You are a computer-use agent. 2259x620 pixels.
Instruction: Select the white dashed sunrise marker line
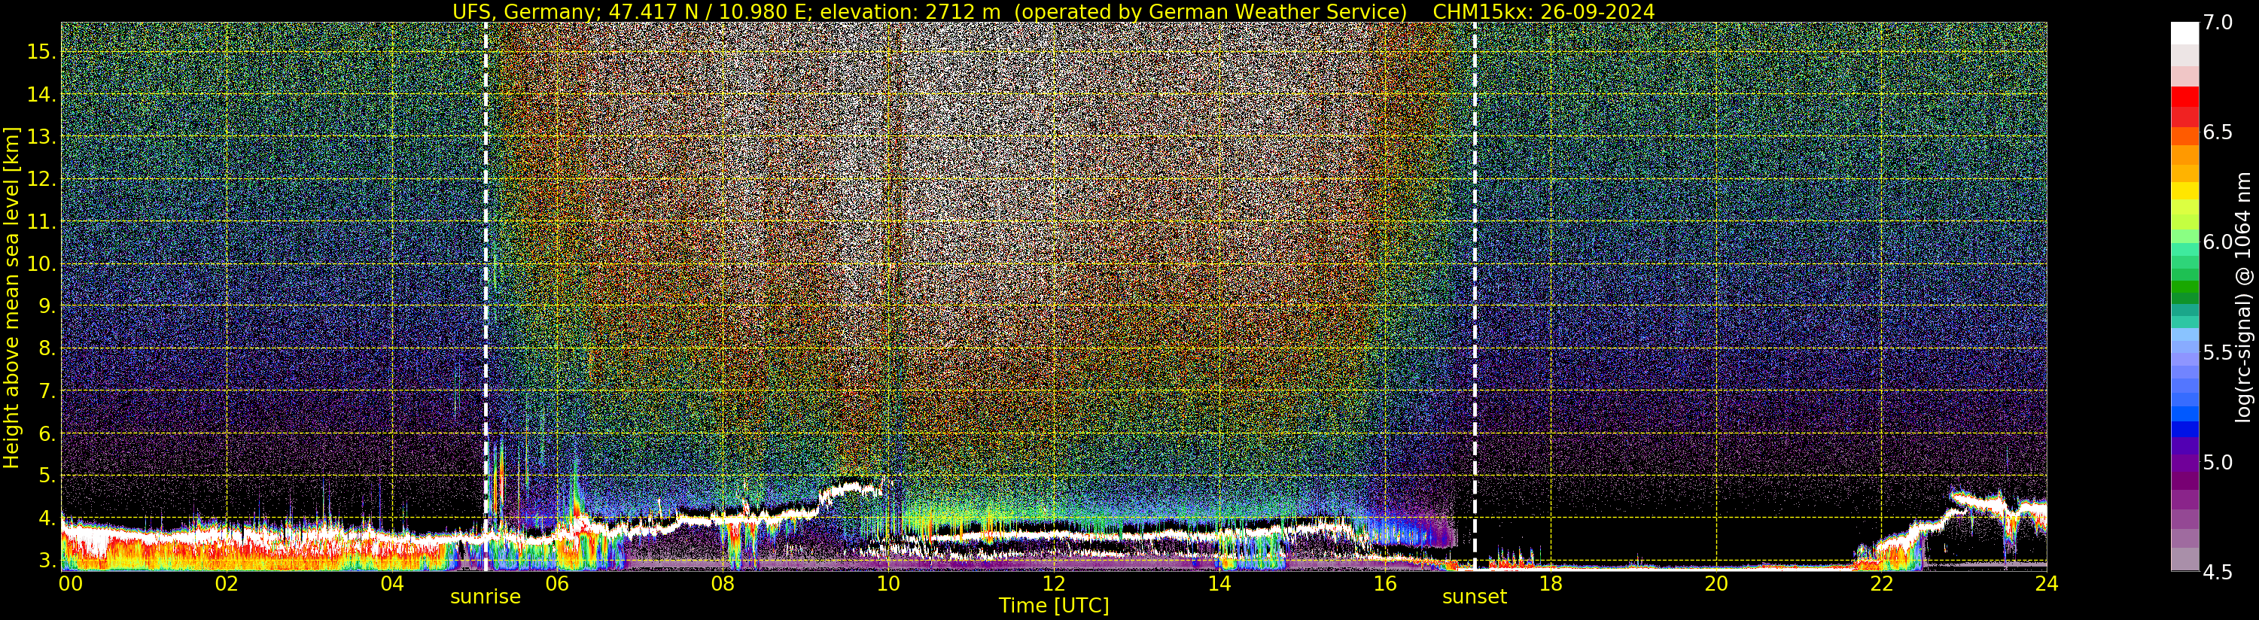pyautogui.click(x=485, y=296)
